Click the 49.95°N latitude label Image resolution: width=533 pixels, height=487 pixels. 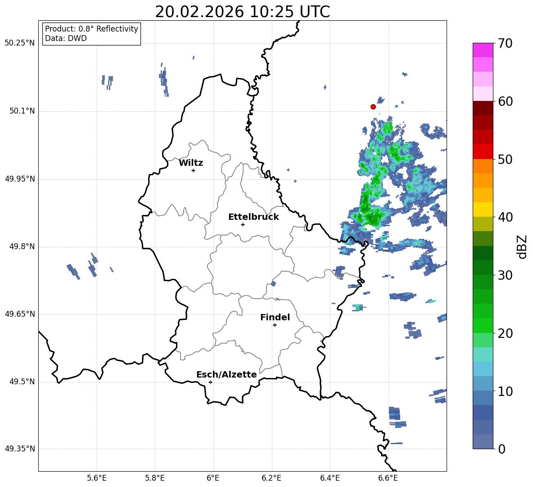point(20,179)
